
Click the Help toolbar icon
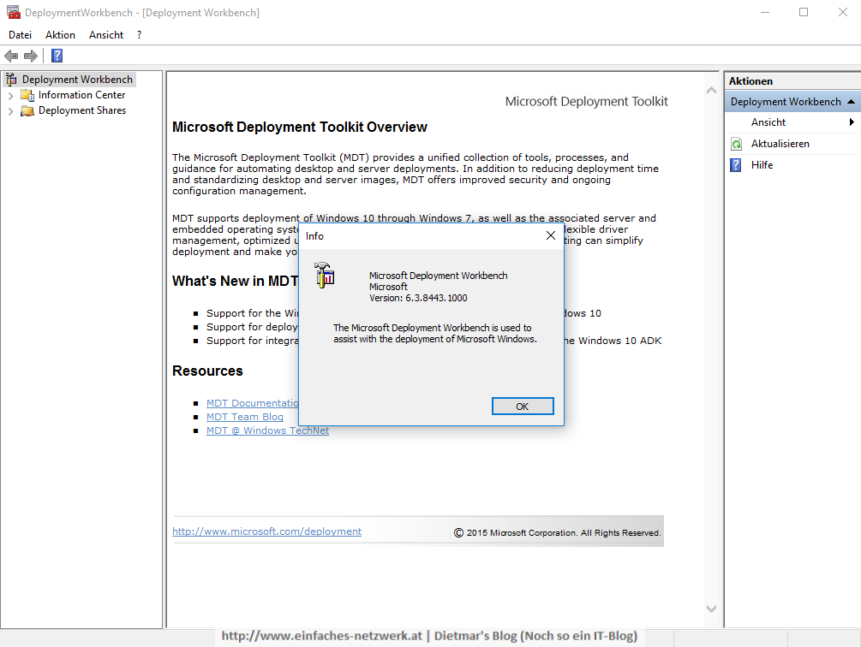tap(57, 56)
